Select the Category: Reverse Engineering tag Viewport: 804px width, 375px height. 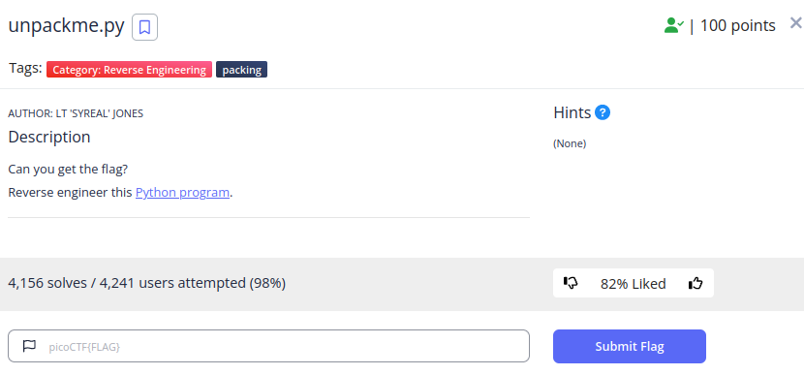129,70
